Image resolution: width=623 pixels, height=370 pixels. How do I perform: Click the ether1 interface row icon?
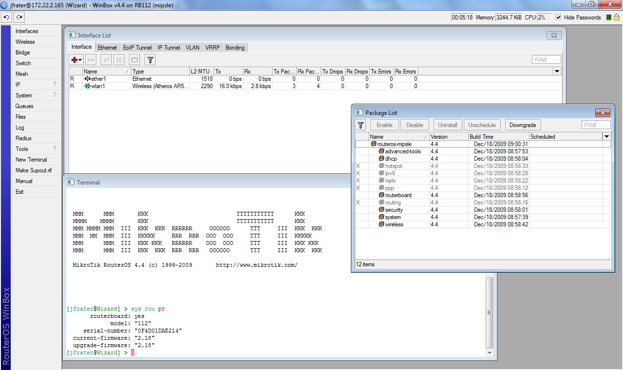88,79
